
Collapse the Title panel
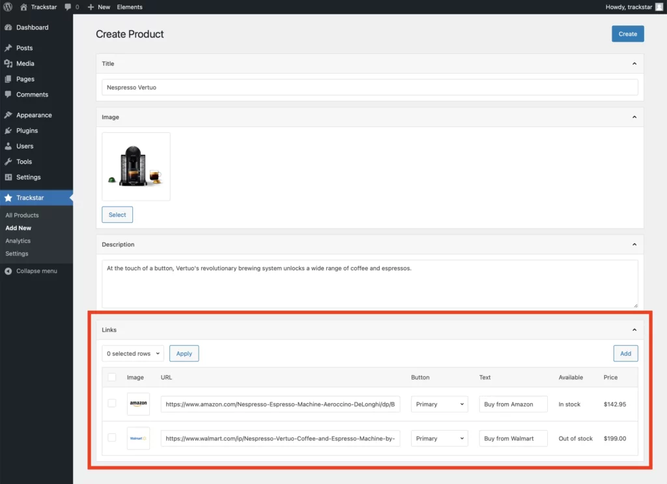point(634,63)
